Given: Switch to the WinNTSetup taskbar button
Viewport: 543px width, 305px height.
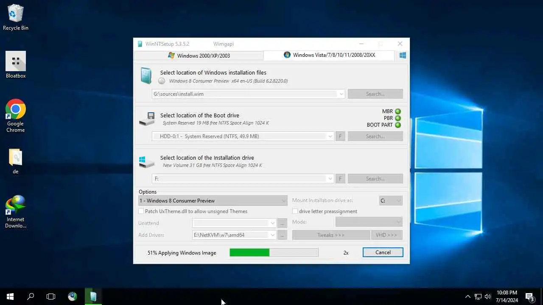Looking at the screenshot, I should click(93, 297).
